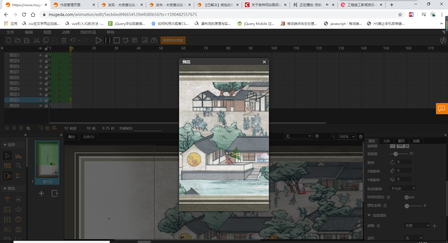Choose the transform tool
Image resolution: width=448 pixels, height=243 pixels.
(7, 166)
